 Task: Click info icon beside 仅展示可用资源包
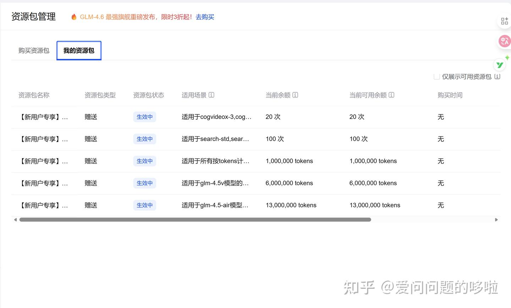[497, 76]
